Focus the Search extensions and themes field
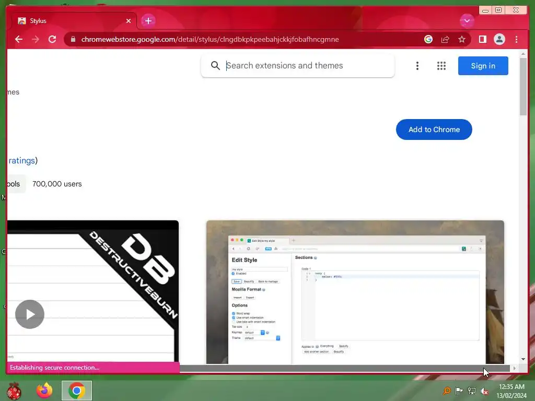Image resolution: width=535 pixels, height=401 pixels. click(x=298, y=65)
